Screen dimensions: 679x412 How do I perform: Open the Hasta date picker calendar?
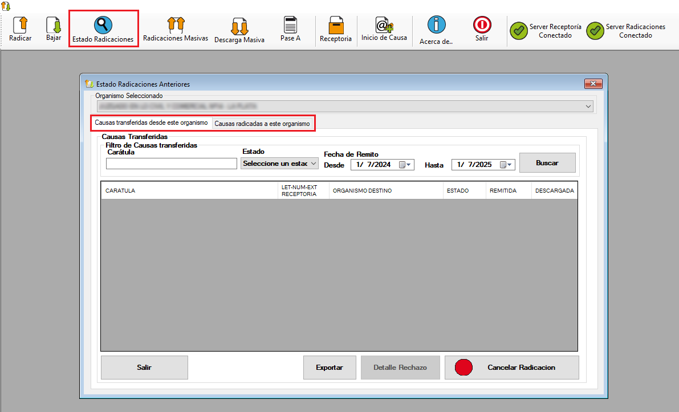tap(506, 165)
